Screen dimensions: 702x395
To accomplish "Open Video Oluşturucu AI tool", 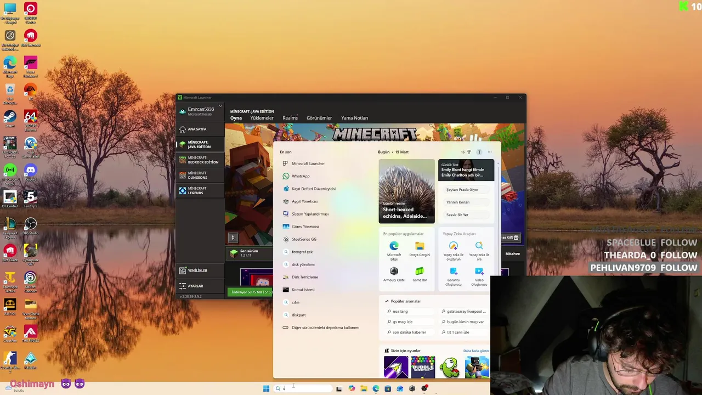I will pos(479,276).
